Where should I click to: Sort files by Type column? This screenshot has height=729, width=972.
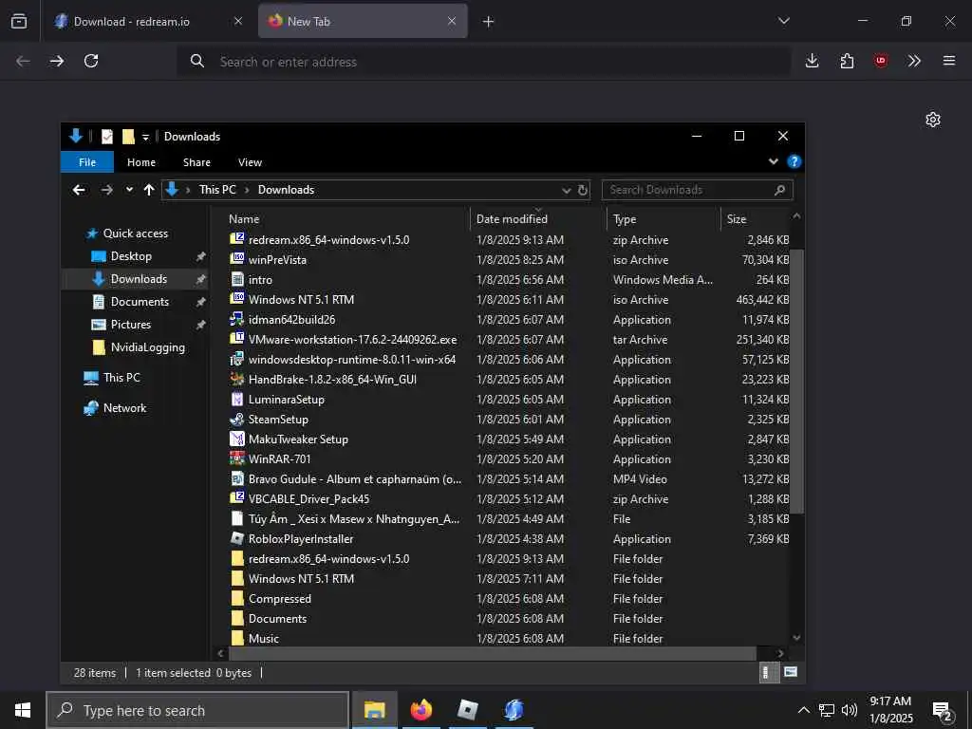pyautogui.click(x=625, y=219)
